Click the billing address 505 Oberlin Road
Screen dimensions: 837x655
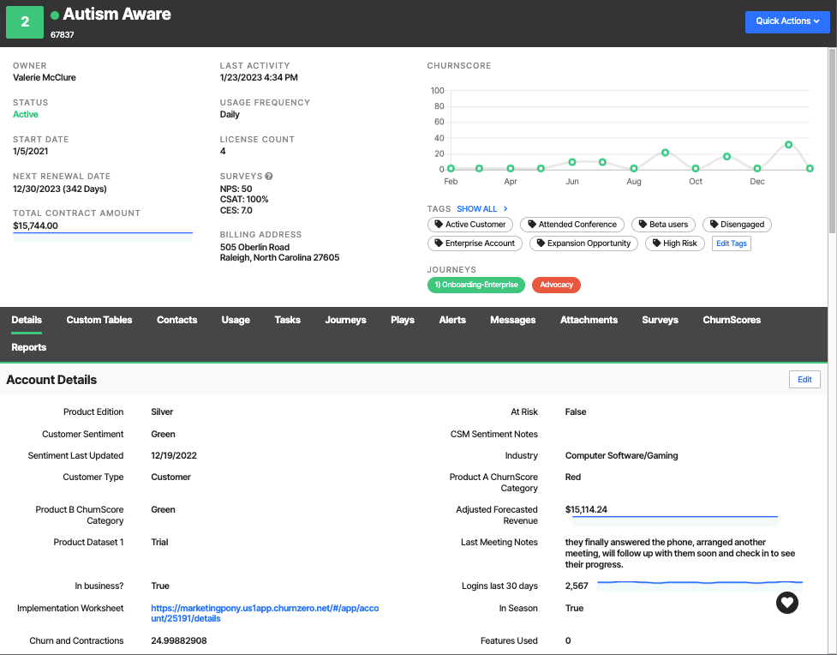click(x=254, y=247)
